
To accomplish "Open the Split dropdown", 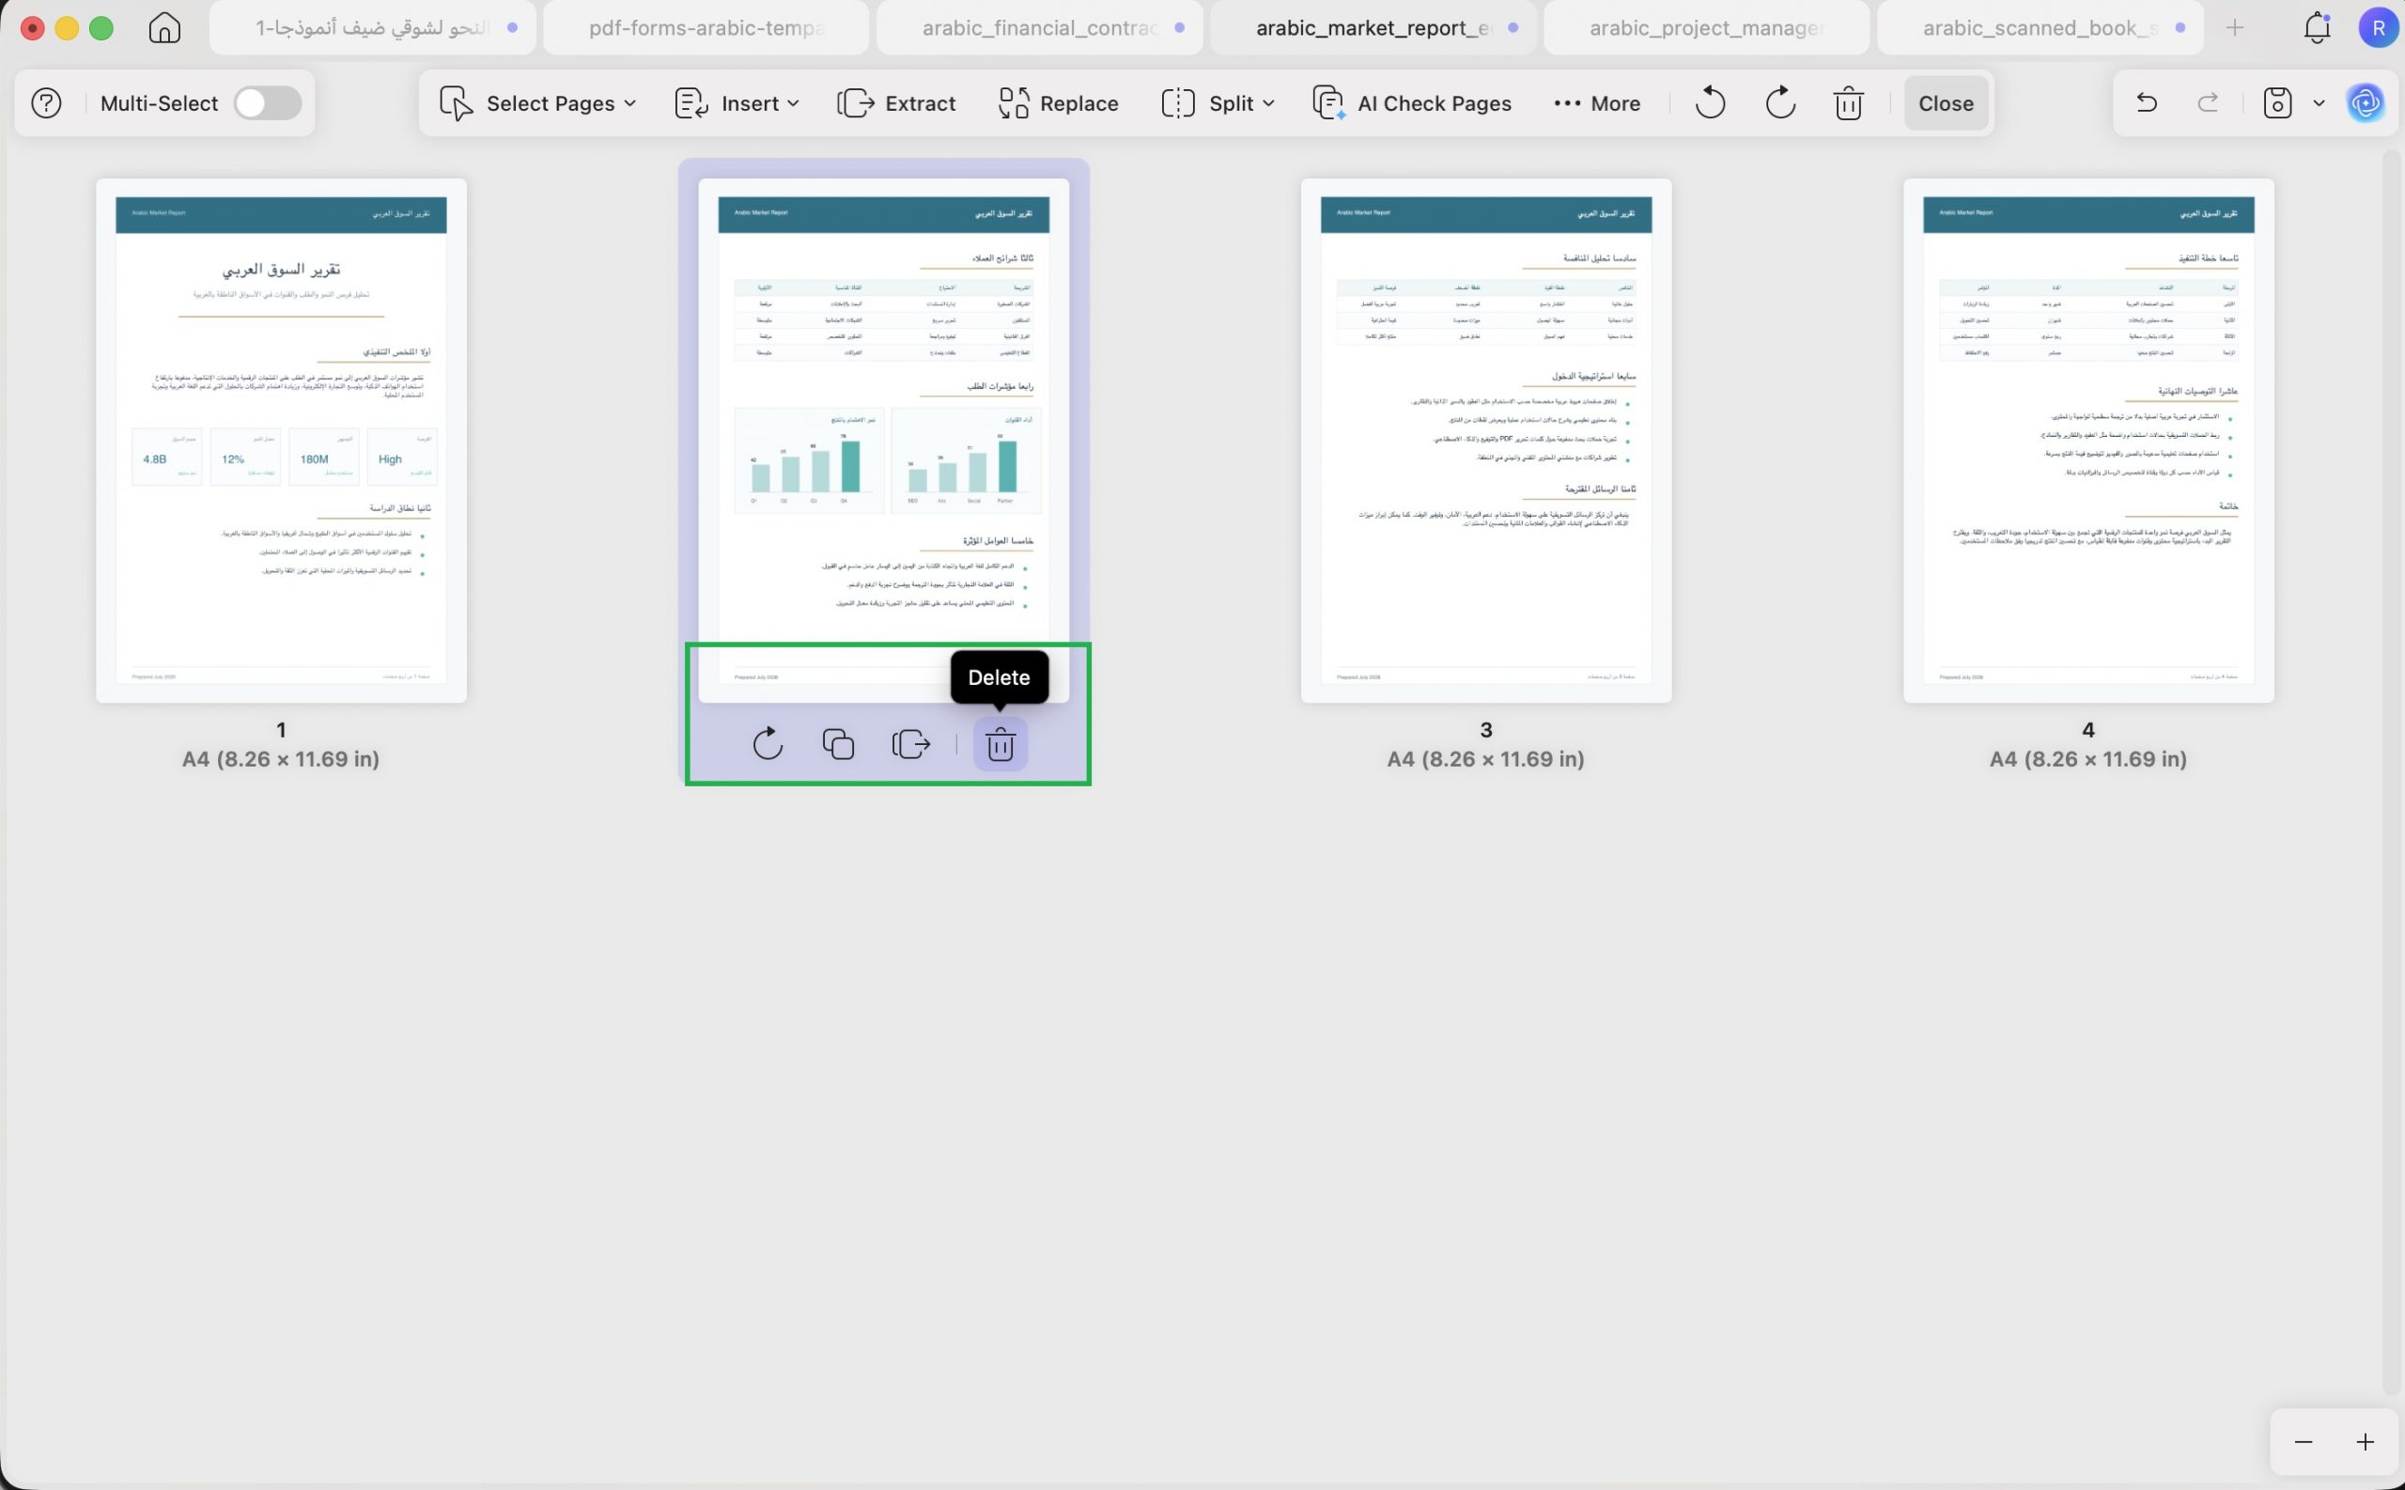I will (1218, 102).
